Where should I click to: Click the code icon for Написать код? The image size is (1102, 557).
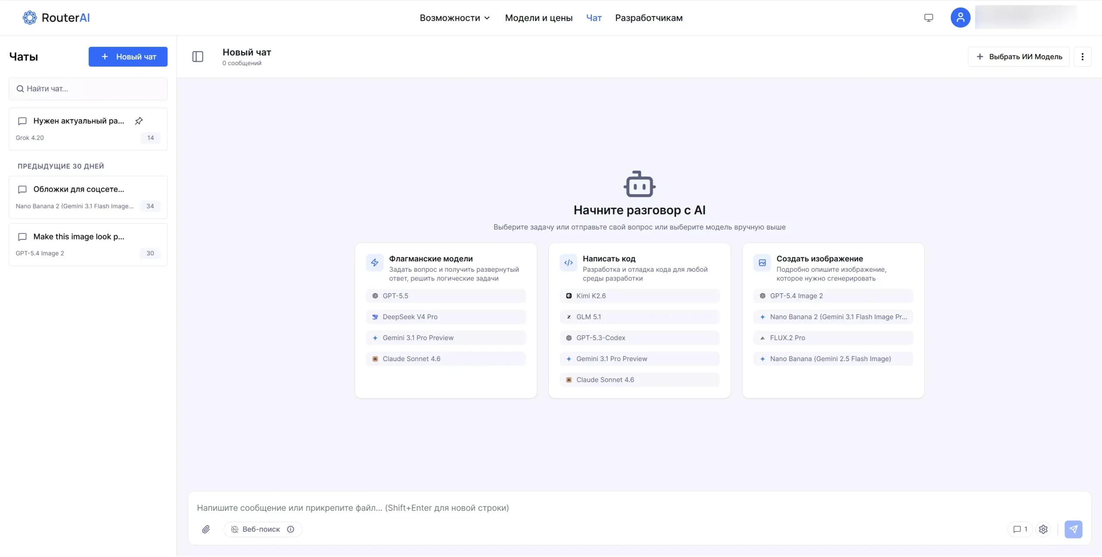(568, 262)
